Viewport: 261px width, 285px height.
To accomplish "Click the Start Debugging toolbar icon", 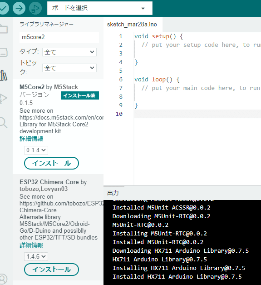I will tap(35, 8).
